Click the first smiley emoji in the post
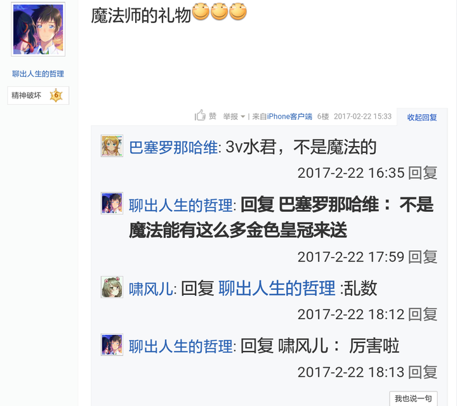This screenshot has height=406, width=457. 201,11
